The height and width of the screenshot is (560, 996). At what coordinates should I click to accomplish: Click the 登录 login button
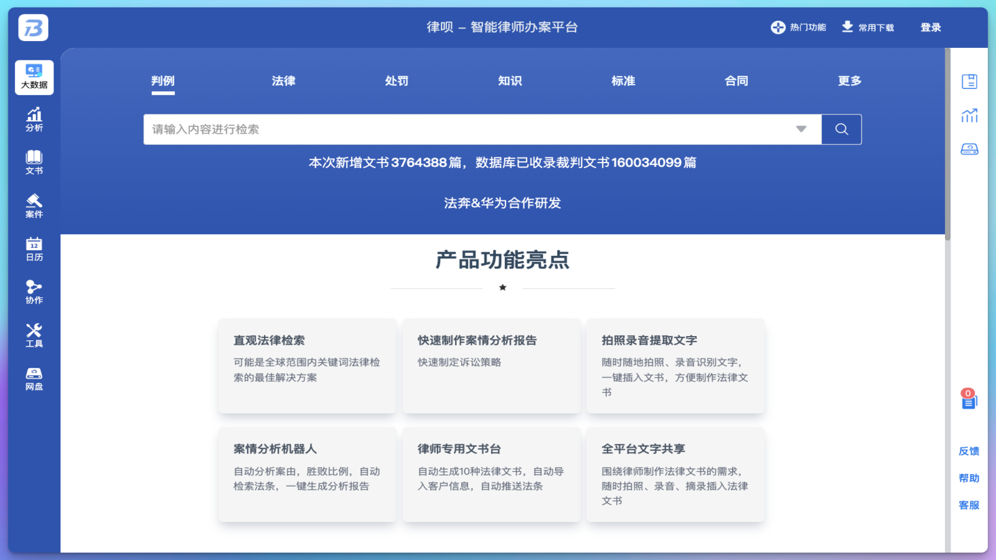click(x=931, y=27)
